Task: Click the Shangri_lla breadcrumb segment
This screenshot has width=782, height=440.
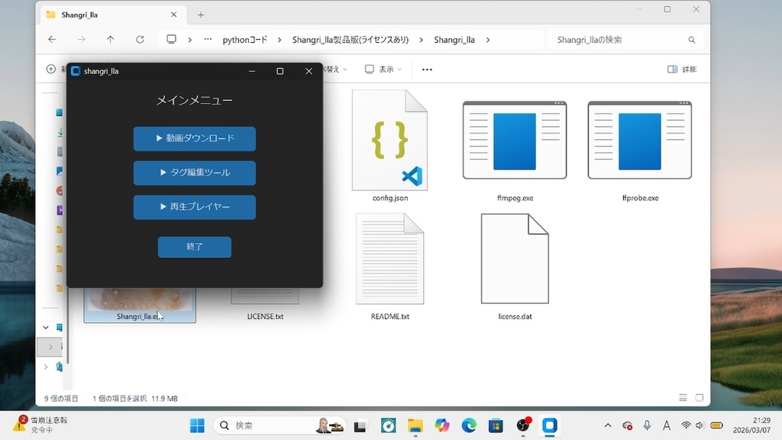Action: pos(454,40)
